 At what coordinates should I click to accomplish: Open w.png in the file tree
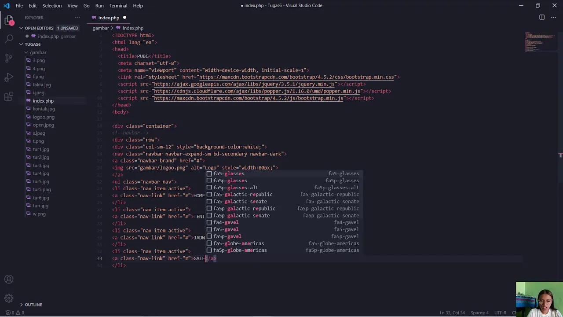coord(39,214)
